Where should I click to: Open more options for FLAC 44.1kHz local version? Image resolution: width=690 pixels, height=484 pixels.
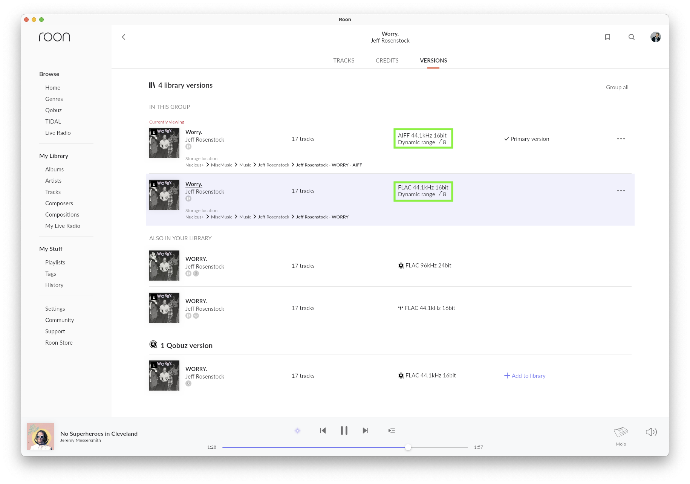click(x=621, y=191)
